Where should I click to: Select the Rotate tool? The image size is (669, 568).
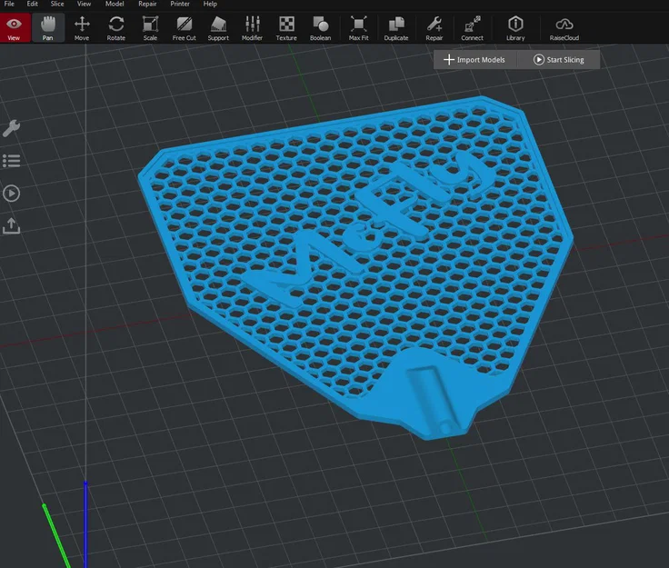(116, 28)
